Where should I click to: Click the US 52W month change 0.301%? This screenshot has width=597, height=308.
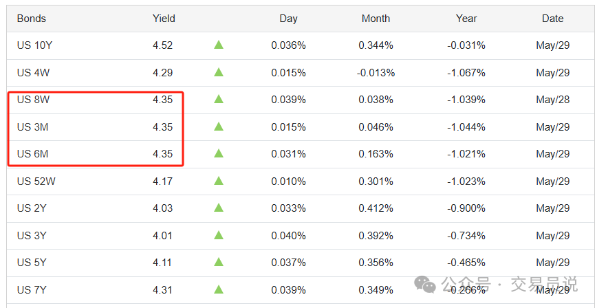click(x=376, y=181)
